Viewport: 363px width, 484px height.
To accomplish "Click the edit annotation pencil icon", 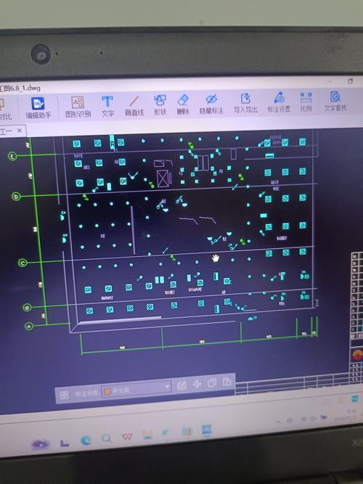I will [182, 385].
